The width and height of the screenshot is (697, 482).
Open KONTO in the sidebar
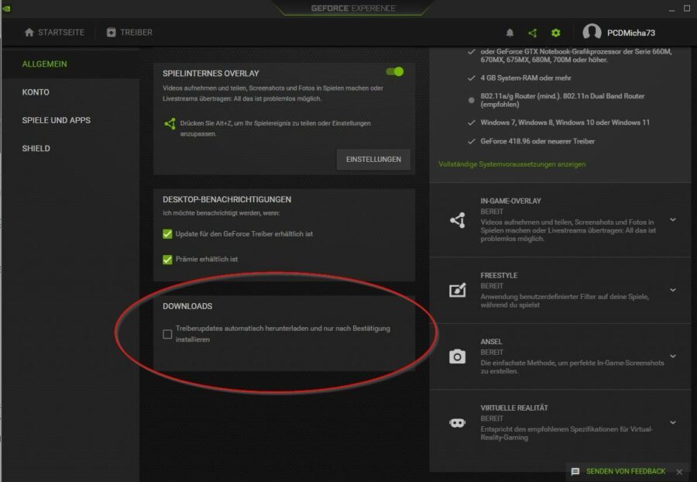[37, 91]
